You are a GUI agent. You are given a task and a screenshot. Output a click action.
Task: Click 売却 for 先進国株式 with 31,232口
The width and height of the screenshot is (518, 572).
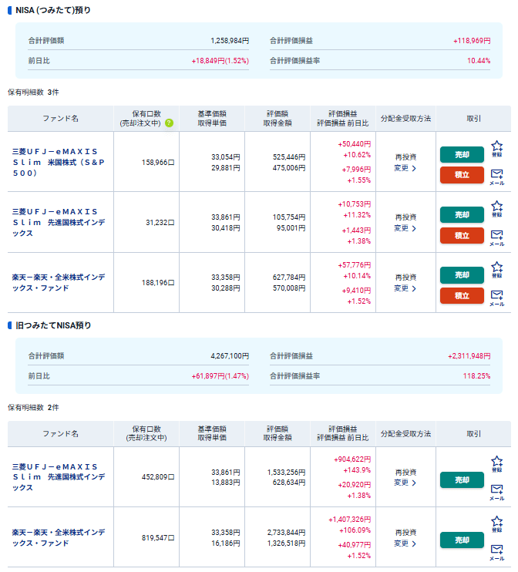(x=462, y=215)
